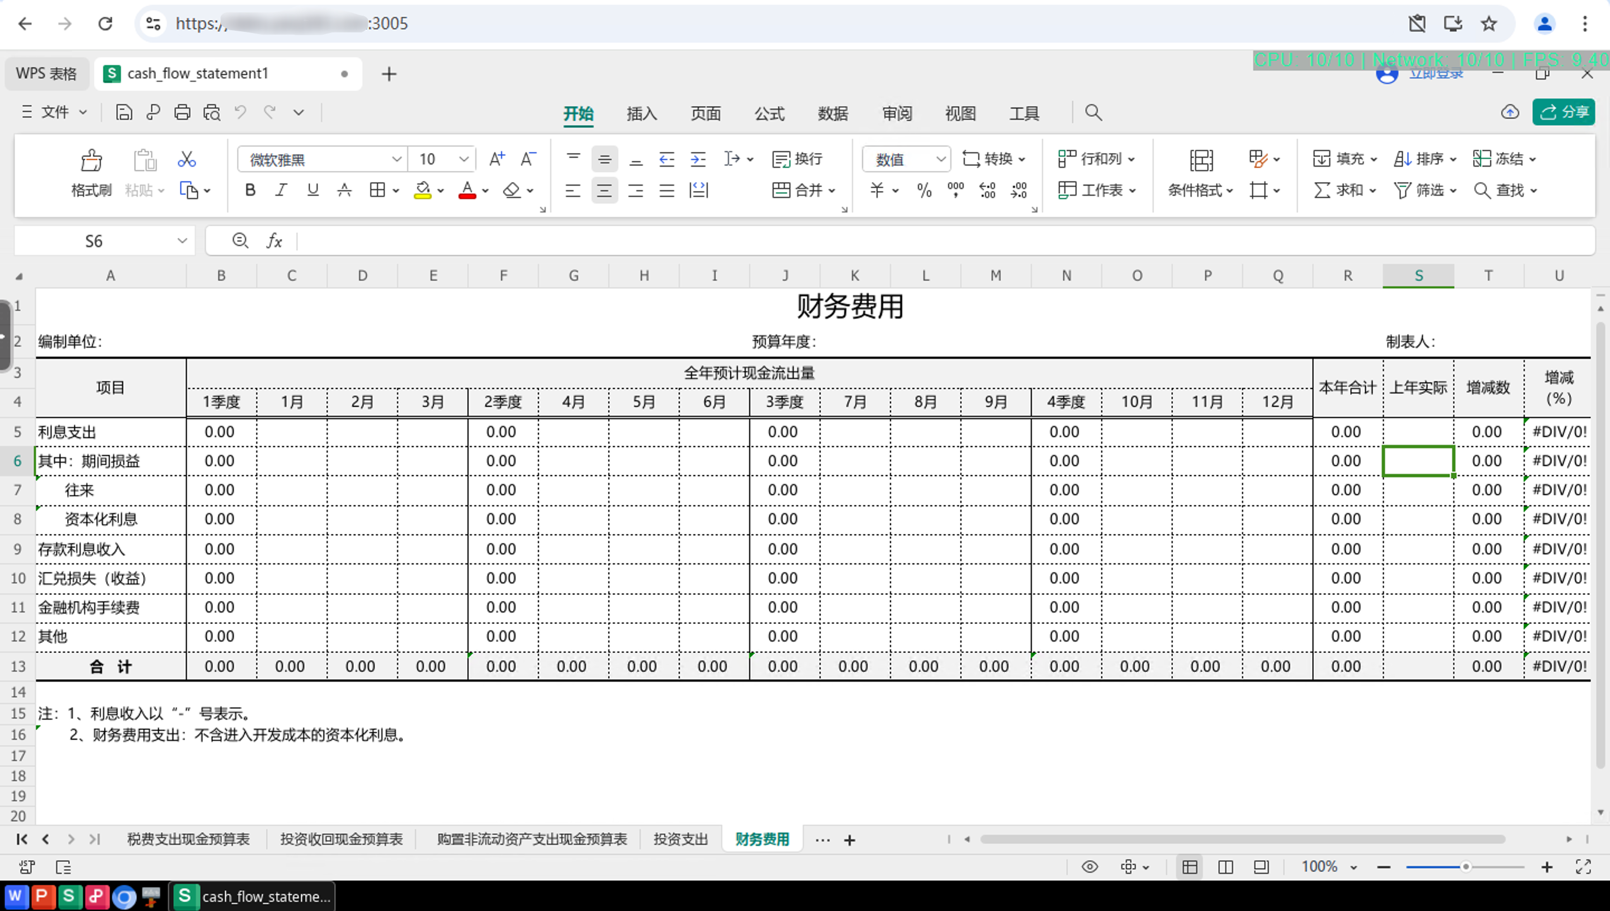This screenshot has height=911, width=1610.
Task: Click the Print icon
Action: click(182, 113)
